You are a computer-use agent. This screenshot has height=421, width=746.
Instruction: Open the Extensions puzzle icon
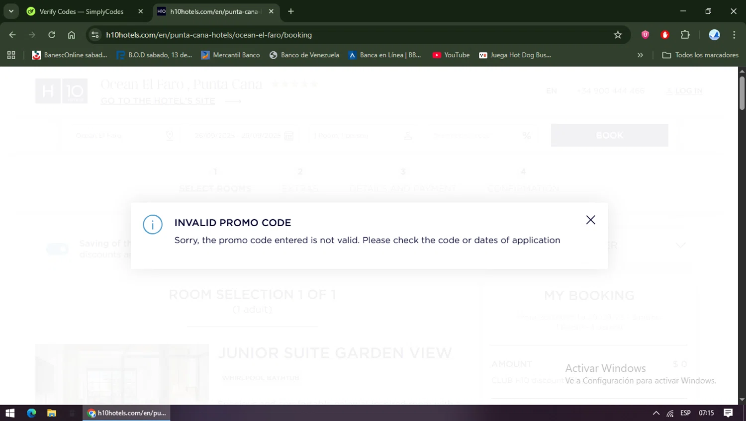(685, 35)
